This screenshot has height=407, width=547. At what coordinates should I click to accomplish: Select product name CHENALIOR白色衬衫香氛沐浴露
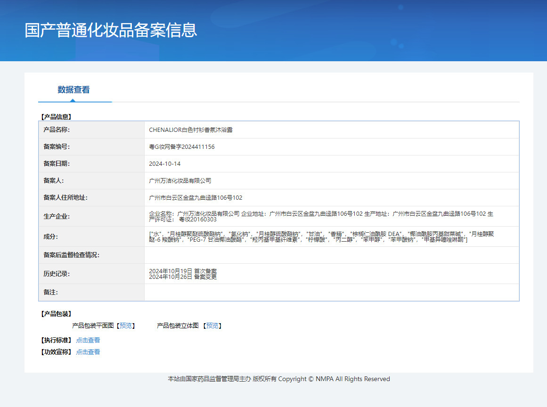click(x=190, y=130)
